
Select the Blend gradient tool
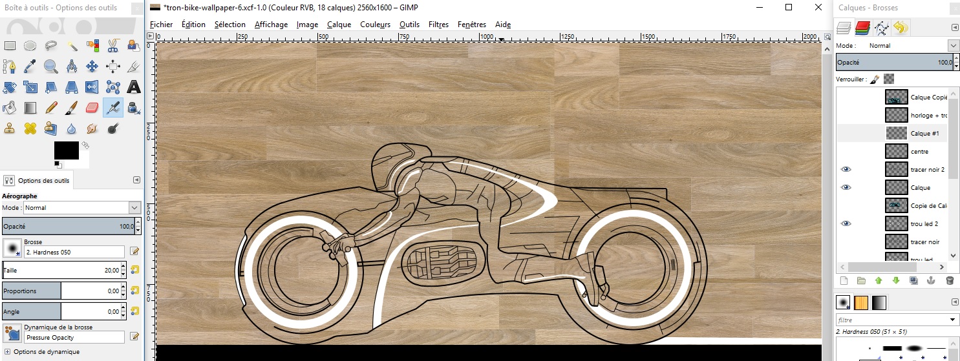30,107
